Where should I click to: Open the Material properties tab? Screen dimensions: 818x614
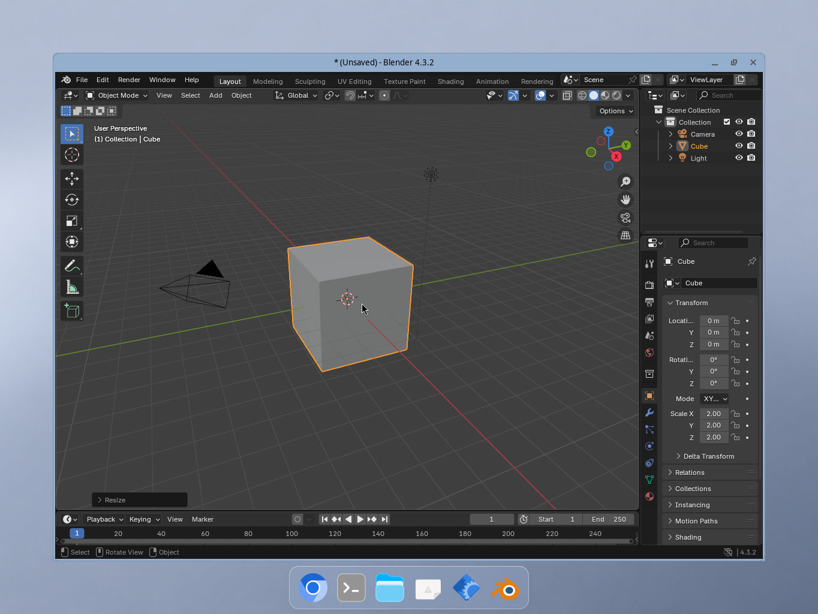tap(649, 496)
